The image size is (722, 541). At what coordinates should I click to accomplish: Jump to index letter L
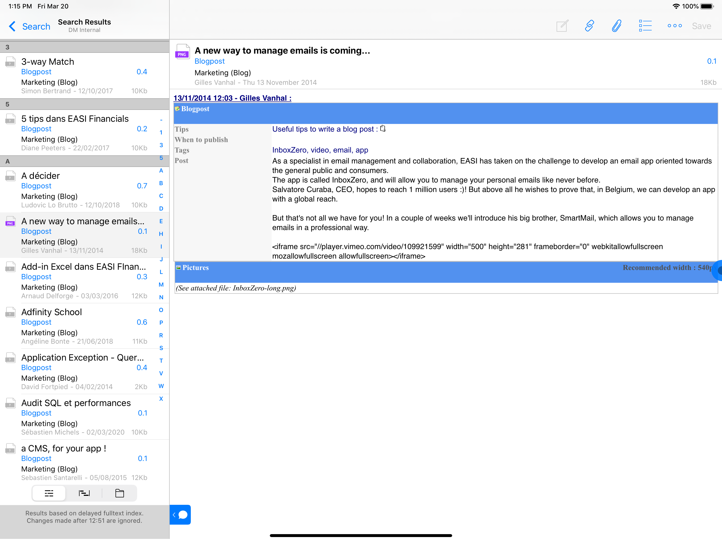[161, 272]
